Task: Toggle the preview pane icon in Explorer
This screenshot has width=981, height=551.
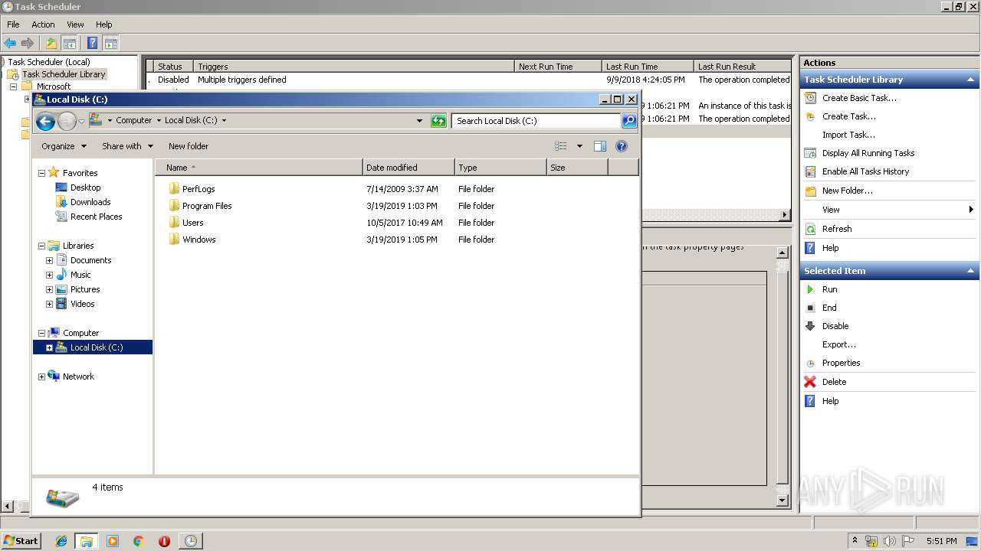Action: [600, 146]
